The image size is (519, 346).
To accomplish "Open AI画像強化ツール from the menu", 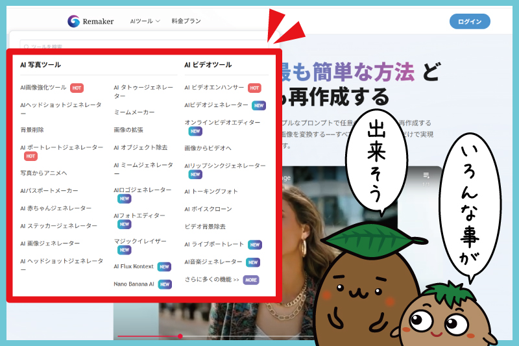I will (43, 87).
